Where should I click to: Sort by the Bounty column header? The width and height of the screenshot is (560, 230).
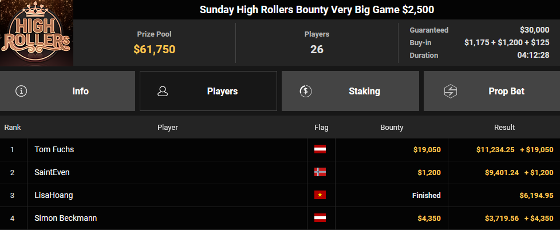click(392, 128)
